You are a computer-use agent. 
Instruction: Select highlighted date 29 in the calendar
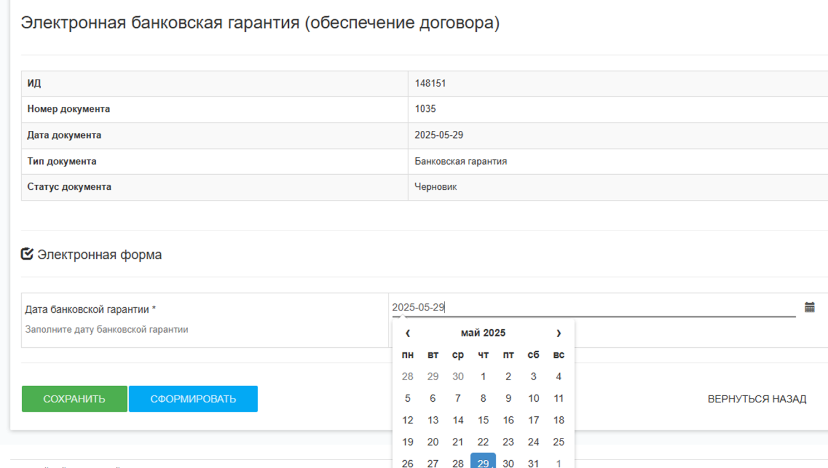tap(483, 462)
